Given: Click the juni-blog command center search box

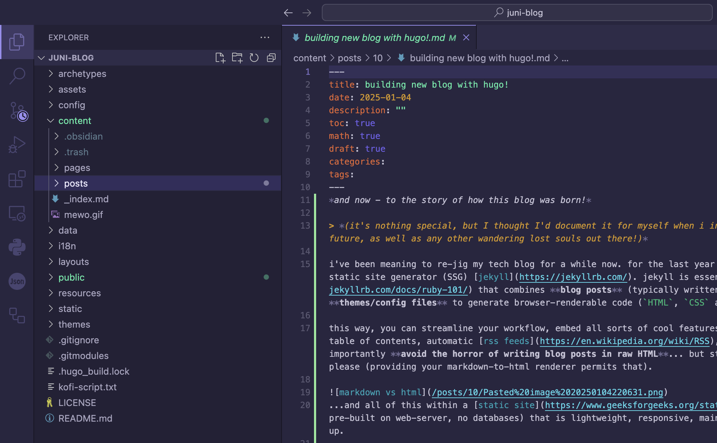Looking at the screenshot, I should pyautogui.click(x=517, y=13).
